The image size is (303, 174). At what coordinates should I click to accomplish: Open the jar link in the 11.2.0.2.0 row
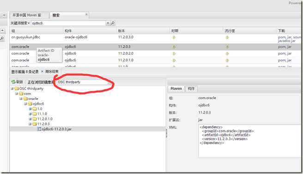(289, 54)
